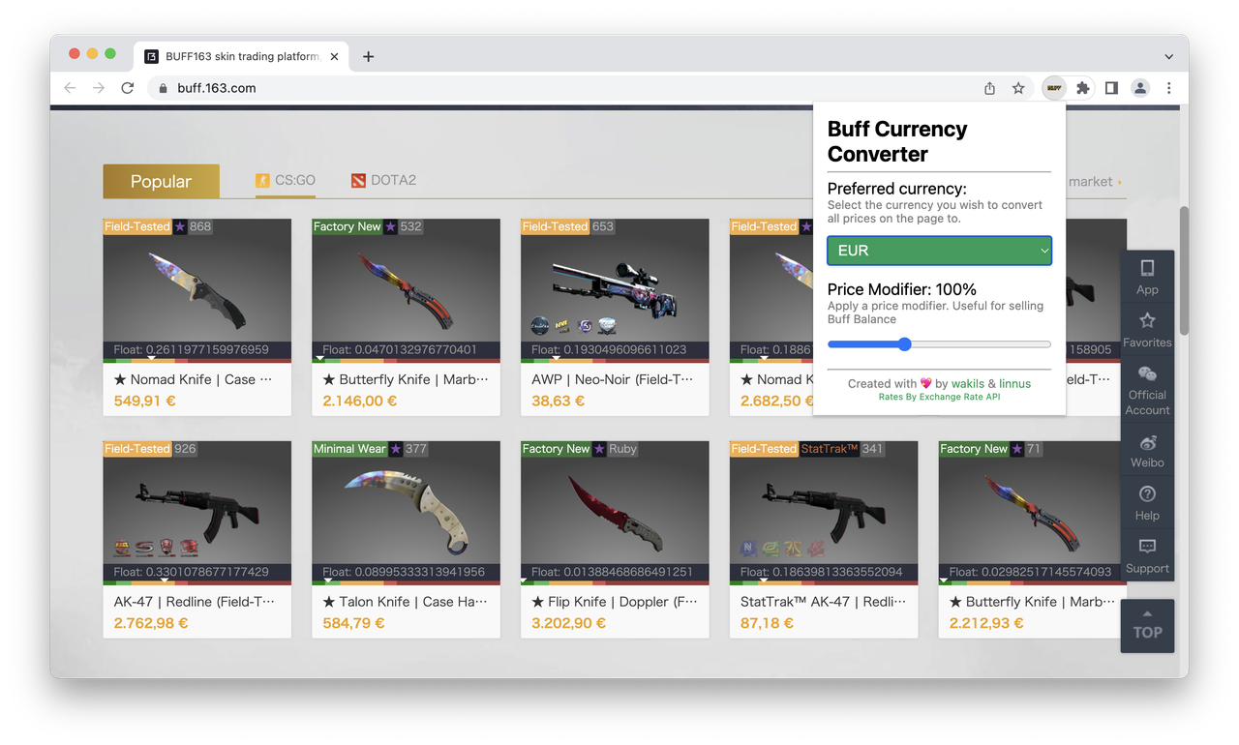This screenshot has width=1239, height=745.
Task: Expand the tab search chevron
Action: point(1168,56)
